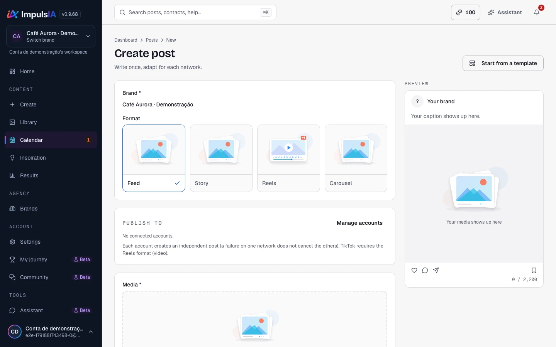Select the Story format card
Screen dimensions: 556x347
coord(221,158)
